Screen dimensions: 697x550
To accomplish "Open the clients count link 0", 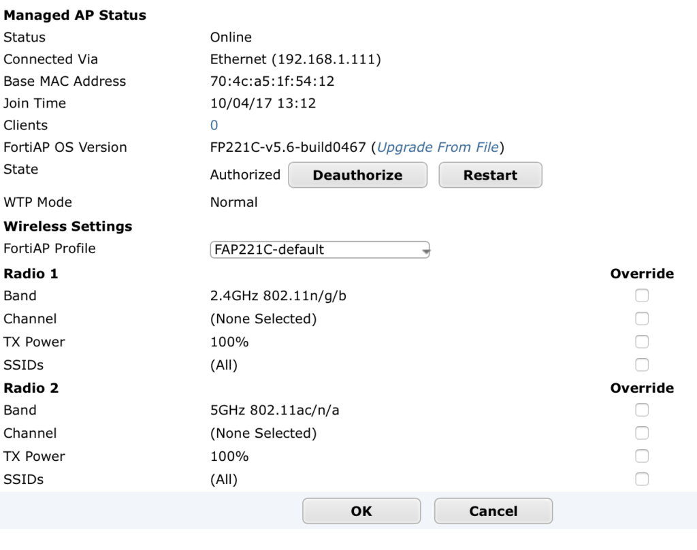I will pyautogui.click(x=214, y=125).
